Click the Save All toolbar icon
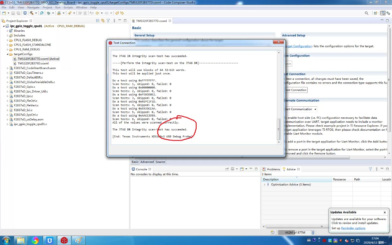Screen dimensions: 392x245 tap(18, 13)
